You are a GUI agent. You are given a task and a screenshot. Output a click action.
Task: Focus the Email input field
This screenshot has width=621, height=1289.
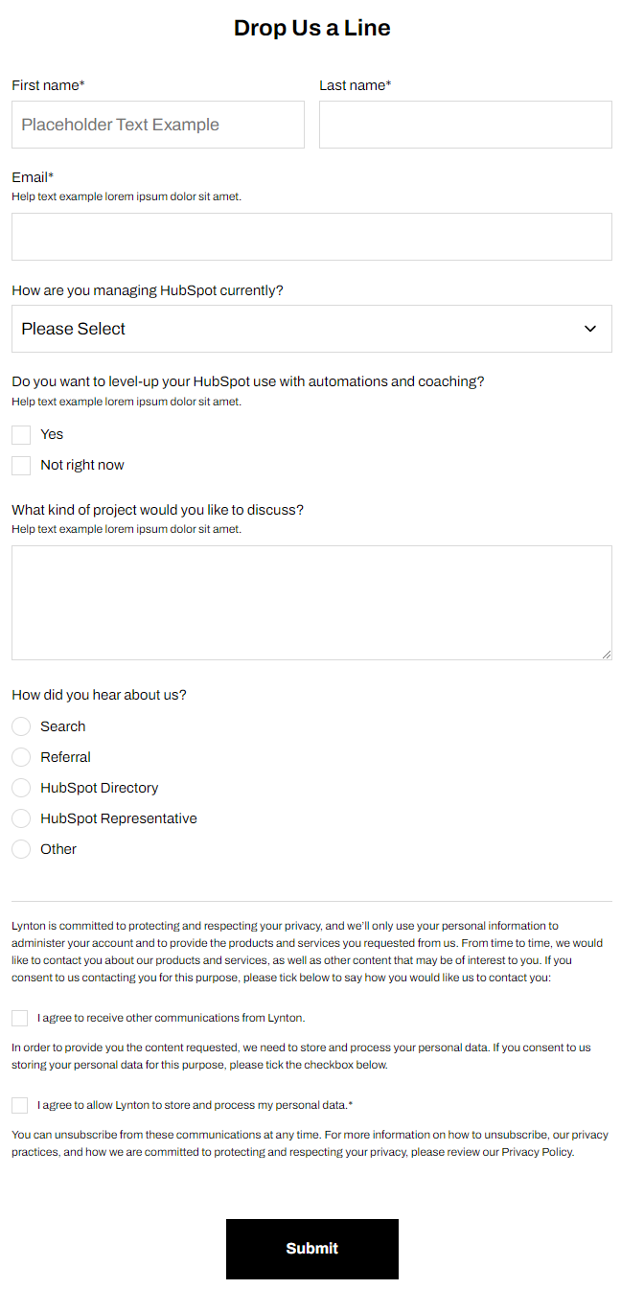point(311,237)
